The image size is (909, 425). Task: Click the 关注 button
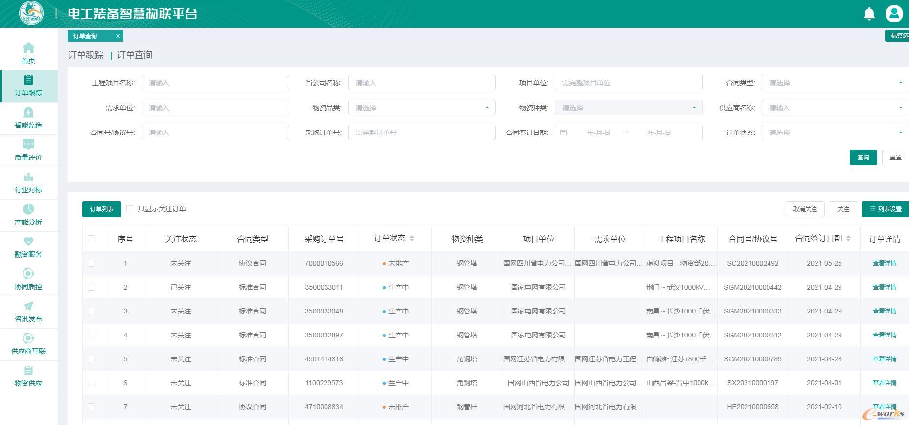pos(843,209)
